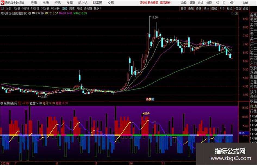The image size is (257, 165).
Task: Click the MA10: 6.57 indicator value
Action: [51, 13]
